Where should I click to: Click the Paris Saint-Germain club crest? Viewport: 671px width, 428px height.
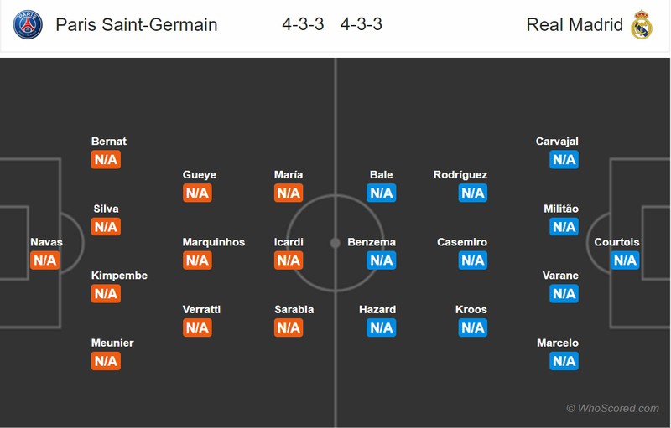(28, 24)
